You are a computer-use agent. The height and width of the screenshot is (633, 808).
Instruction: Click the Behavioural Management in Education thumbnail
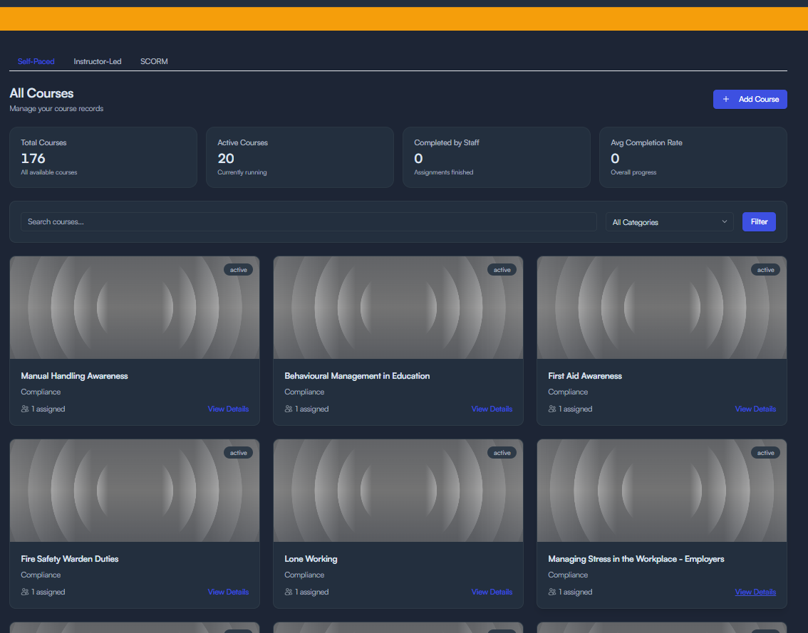click(398, 308)
